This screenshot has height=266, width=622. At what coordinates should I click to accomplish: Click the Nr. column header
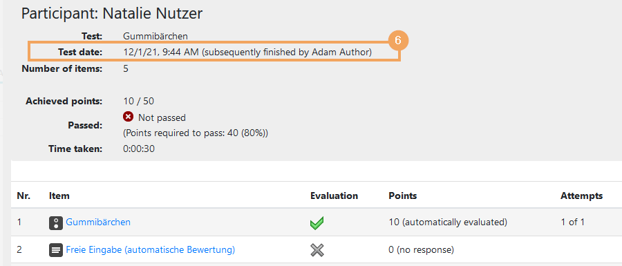coord(23,196)
